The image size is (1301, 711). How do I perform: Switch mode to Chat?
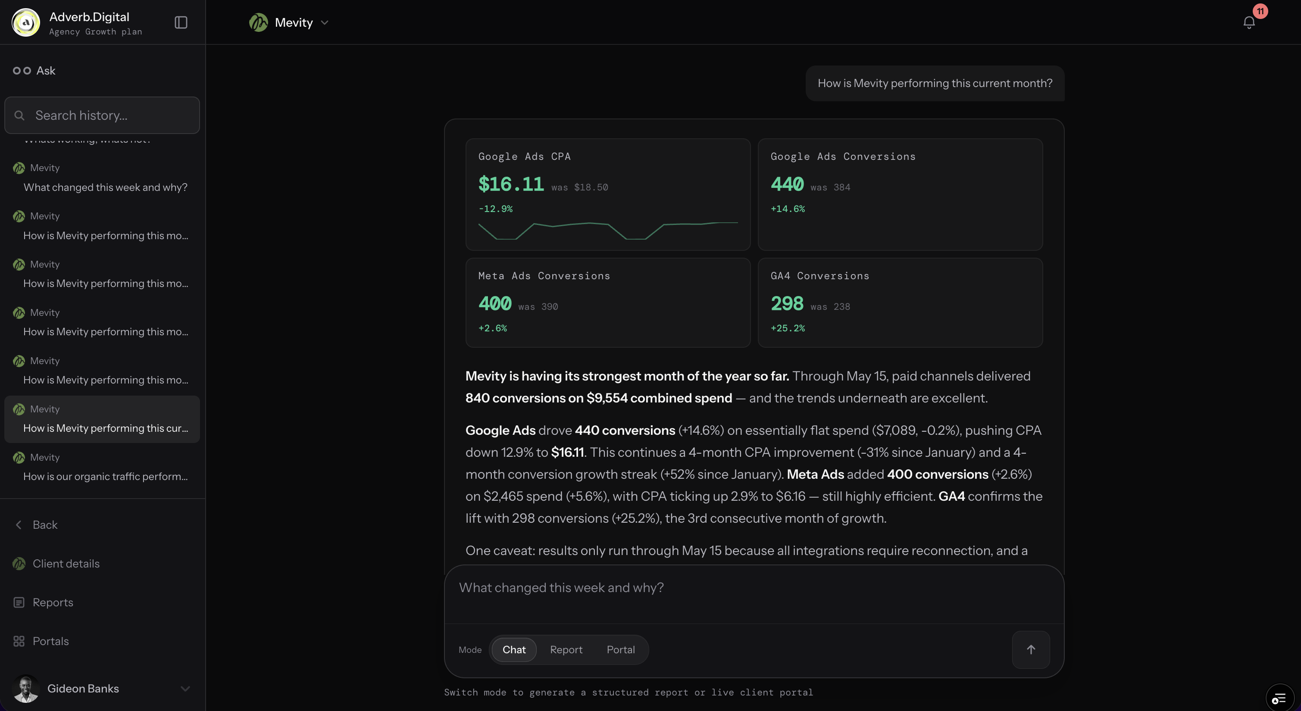514,649
